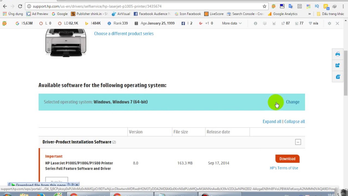The image size is (348, 196).
Task: View the Age January 25, 1999 parameter
Action: (x=155, y=23)
